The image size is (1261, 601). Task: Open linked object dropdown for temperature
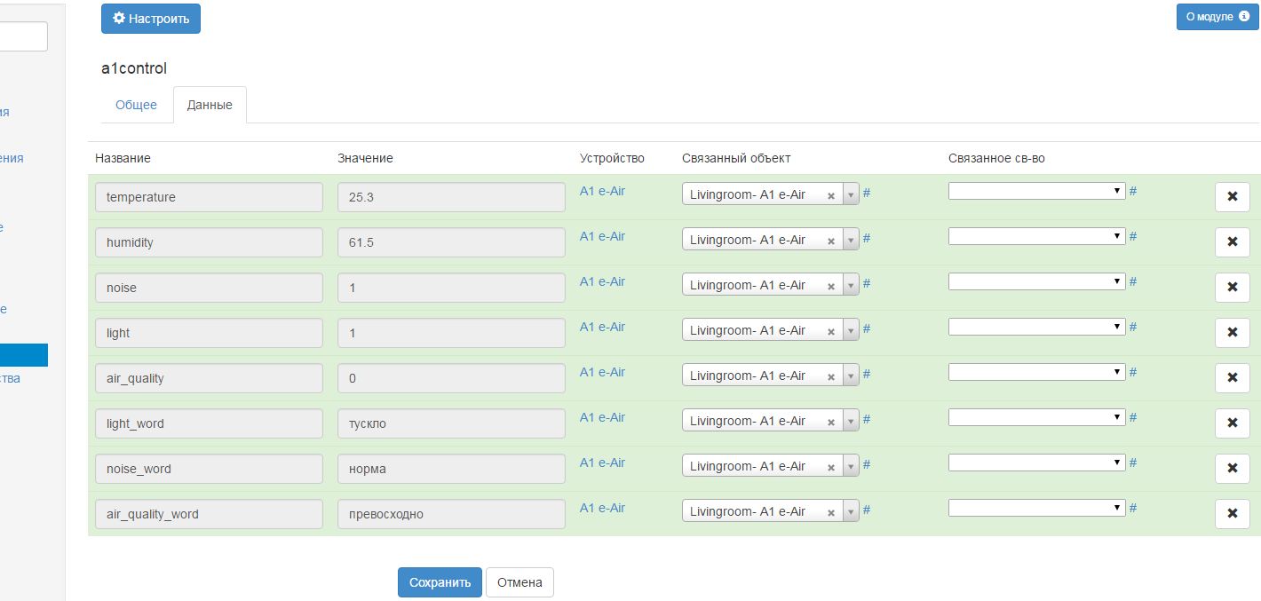tap(851, 194)
